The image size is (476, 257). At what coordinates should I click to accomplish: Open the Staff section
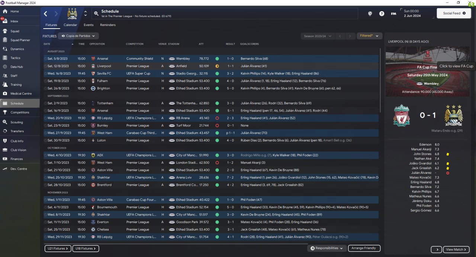click(20, 76)
